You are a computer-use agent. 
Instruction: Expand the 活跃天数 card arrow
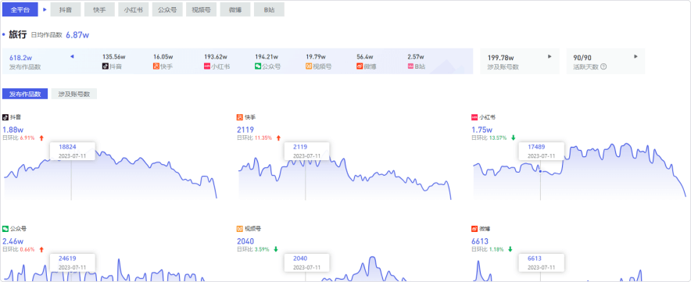[x=636, y=56]
